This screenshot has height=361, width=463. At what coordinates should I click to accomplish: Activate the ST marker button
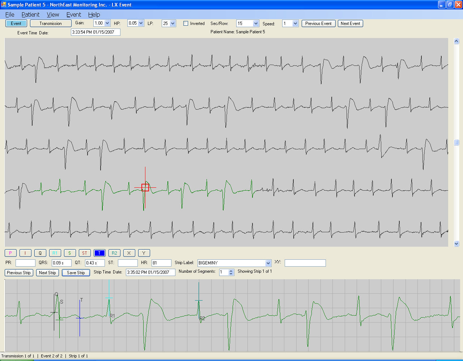[85, 253]
